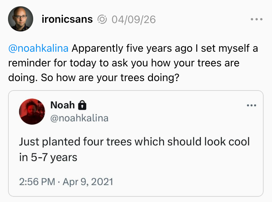Follow the blue @noahkalina mention link
272x202 pixels.
(38, 48)
